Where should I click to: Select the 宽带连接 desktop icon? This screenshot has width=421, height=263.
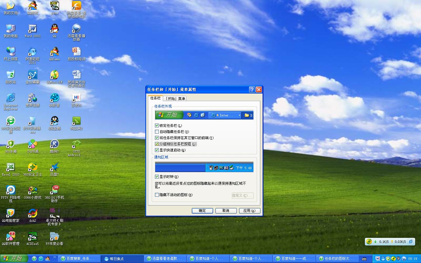[x=32, y=100]
